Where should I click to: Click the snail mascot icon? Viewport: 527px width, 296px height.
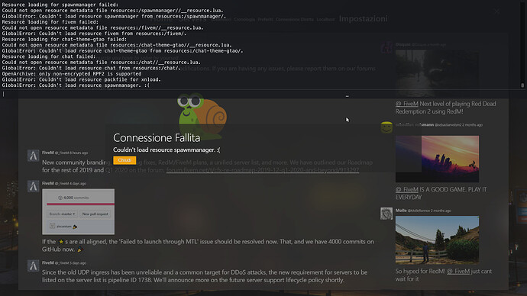(202, 116)
